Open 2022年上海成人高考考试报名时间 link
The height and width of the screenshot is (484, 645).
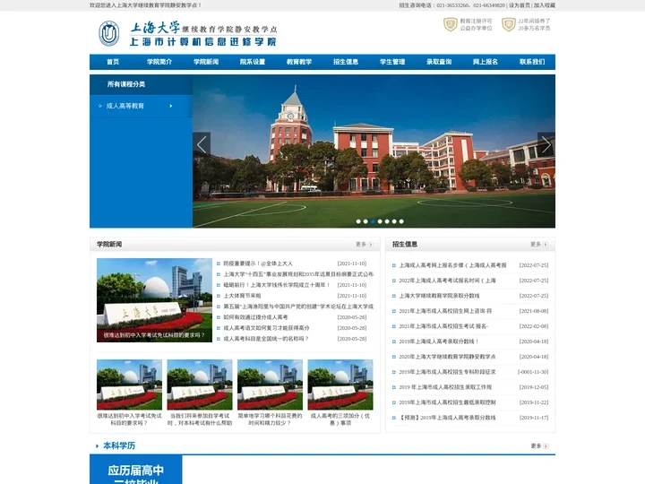(447, 281)
